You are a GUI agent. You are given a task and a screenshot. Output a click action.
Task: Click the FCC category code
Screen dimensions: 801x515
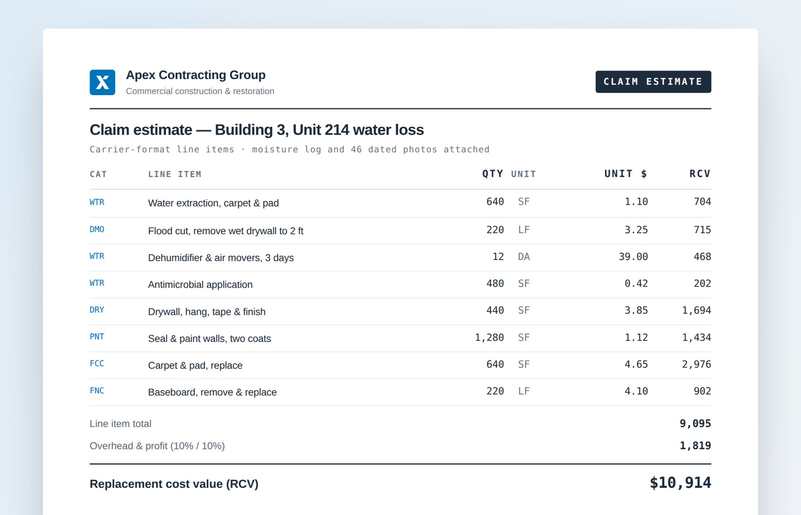97,363
